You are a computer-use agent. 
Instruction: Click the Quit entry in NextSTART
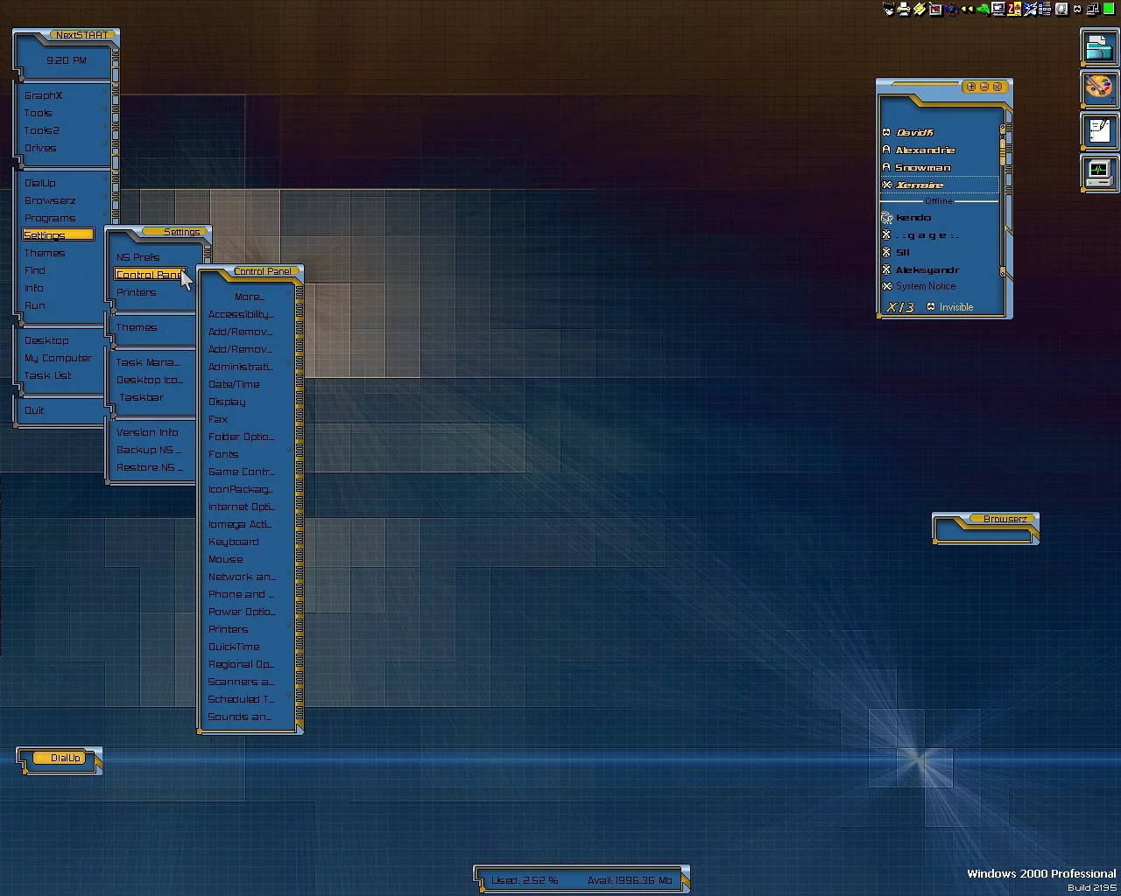point(34,410)
